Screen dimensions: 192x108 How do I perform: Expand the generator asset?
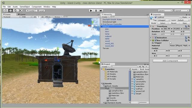[x=132, y=84]
